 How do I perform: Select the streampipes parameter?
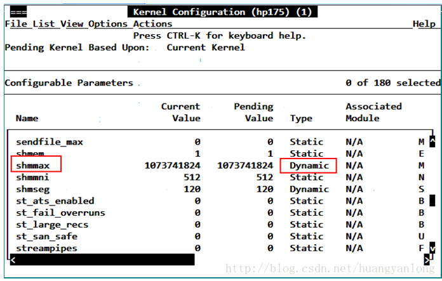click(x=47, y=249)
